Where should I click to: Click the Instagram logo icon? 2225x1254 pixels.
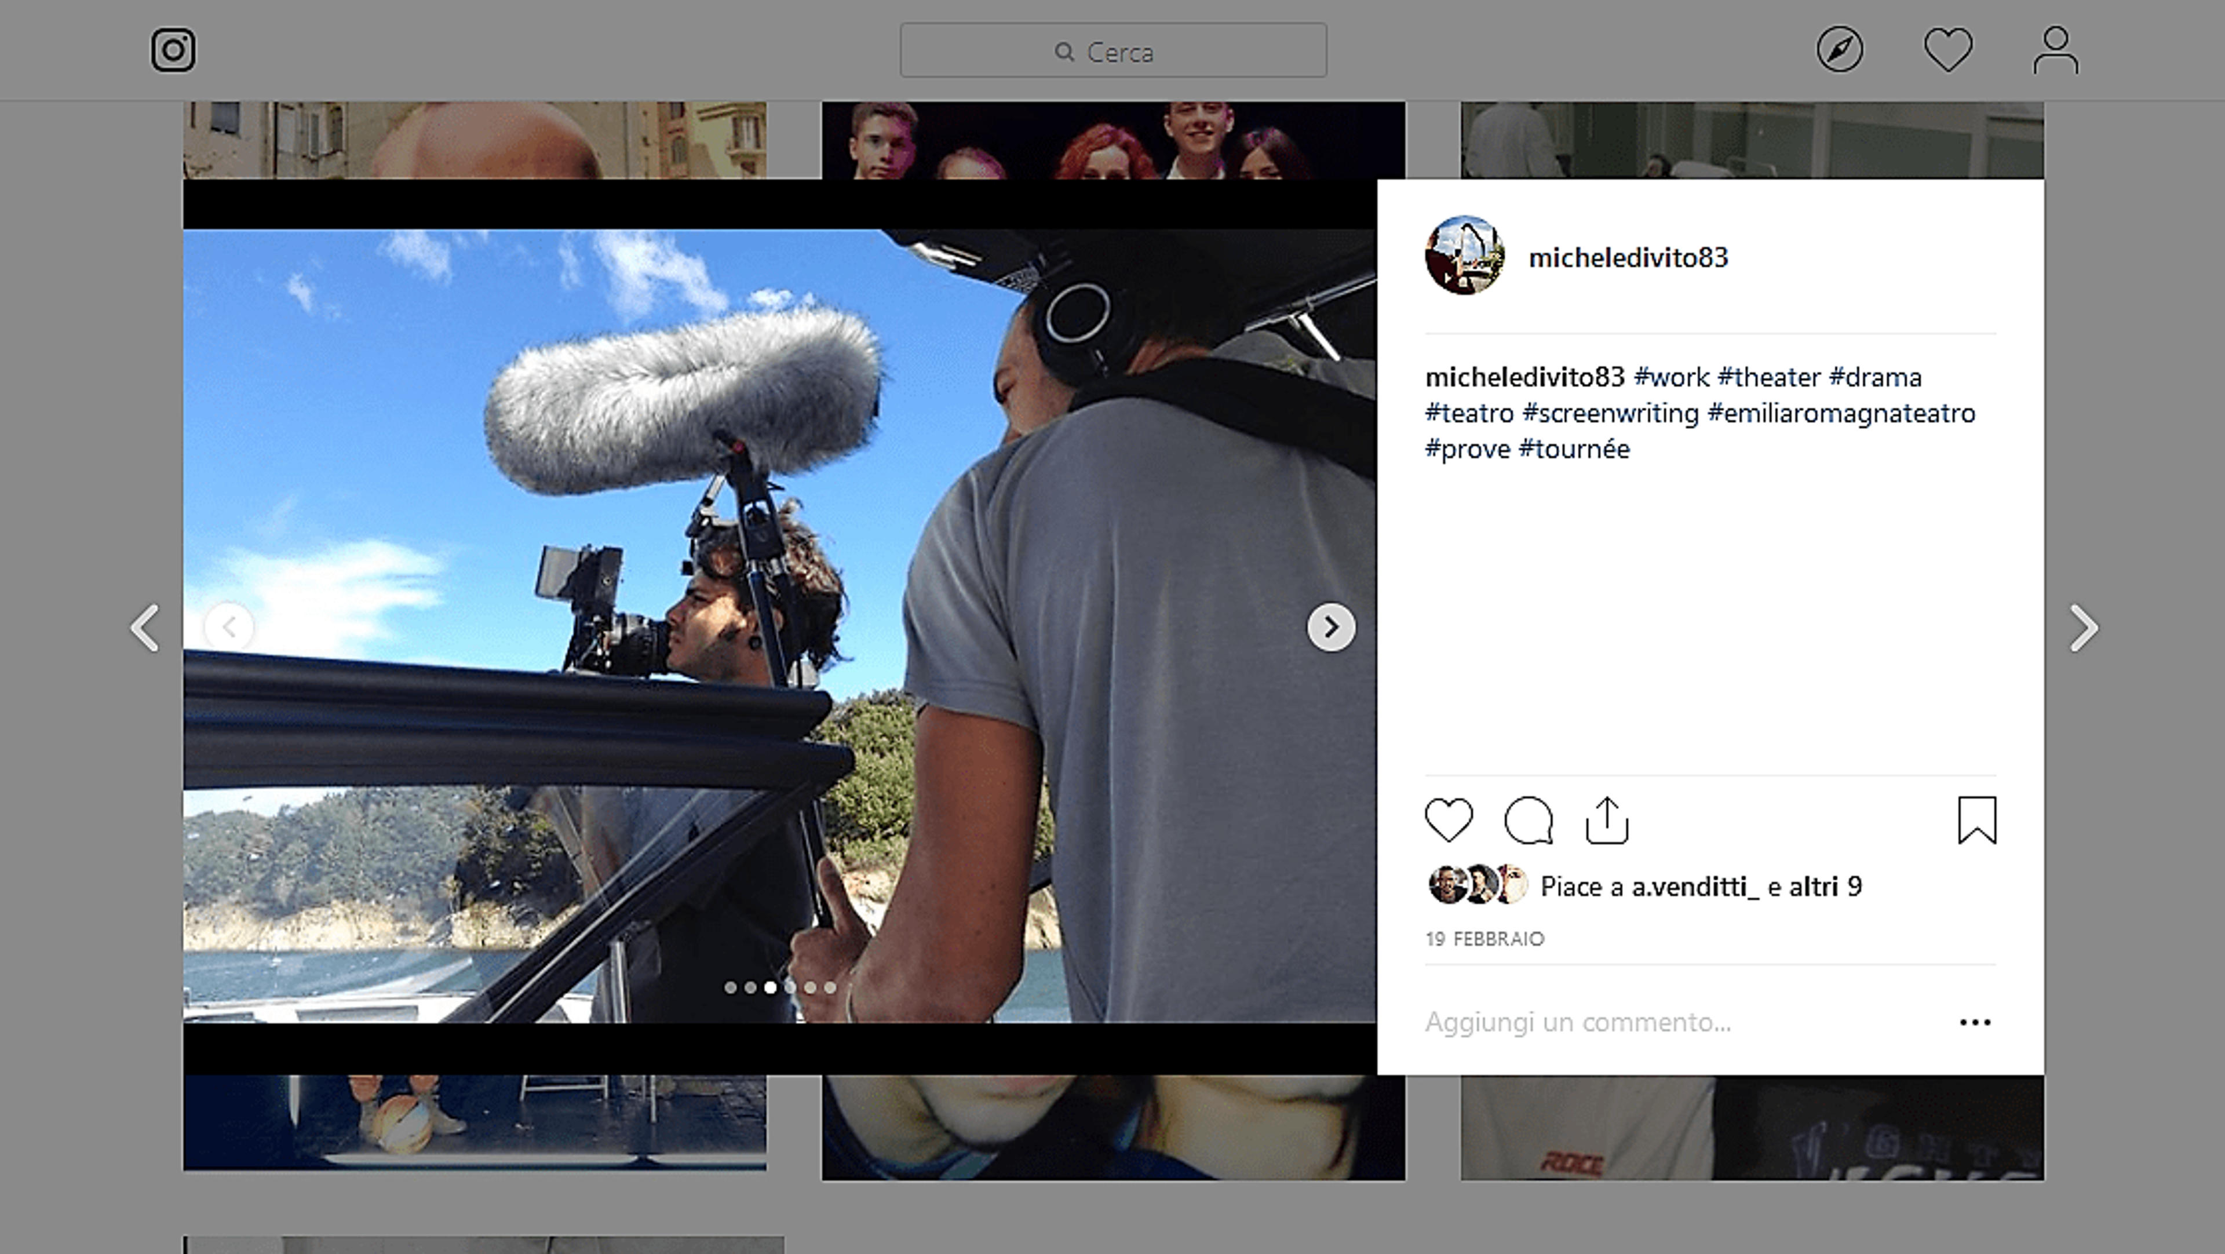pyautogui.click(x=173, y=50)
